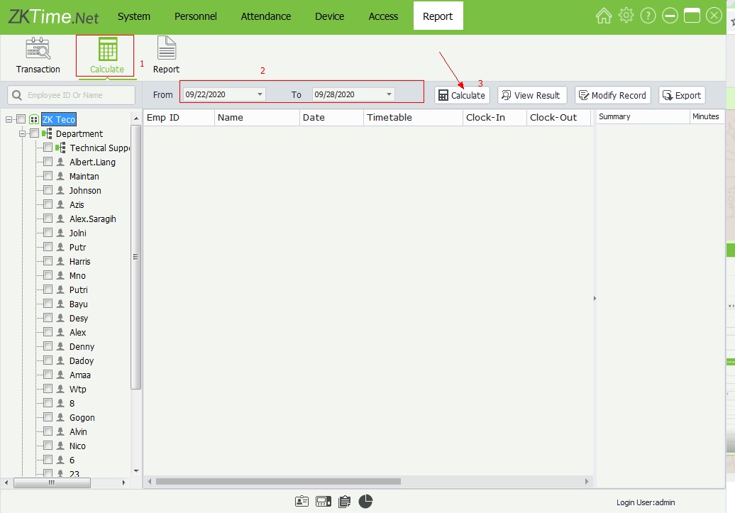Click tree scrollbar down arrow
735x513 pixels.
[x=136, y=471]
